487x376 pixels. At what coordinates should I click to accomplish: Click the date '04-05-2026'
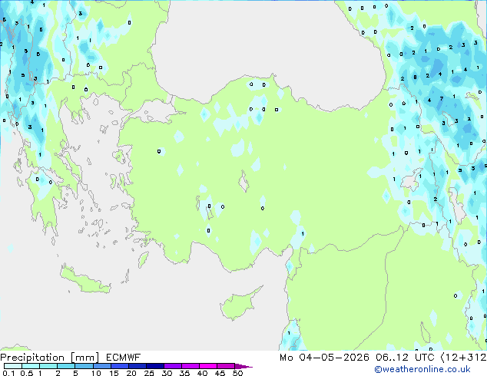(334, 358)
